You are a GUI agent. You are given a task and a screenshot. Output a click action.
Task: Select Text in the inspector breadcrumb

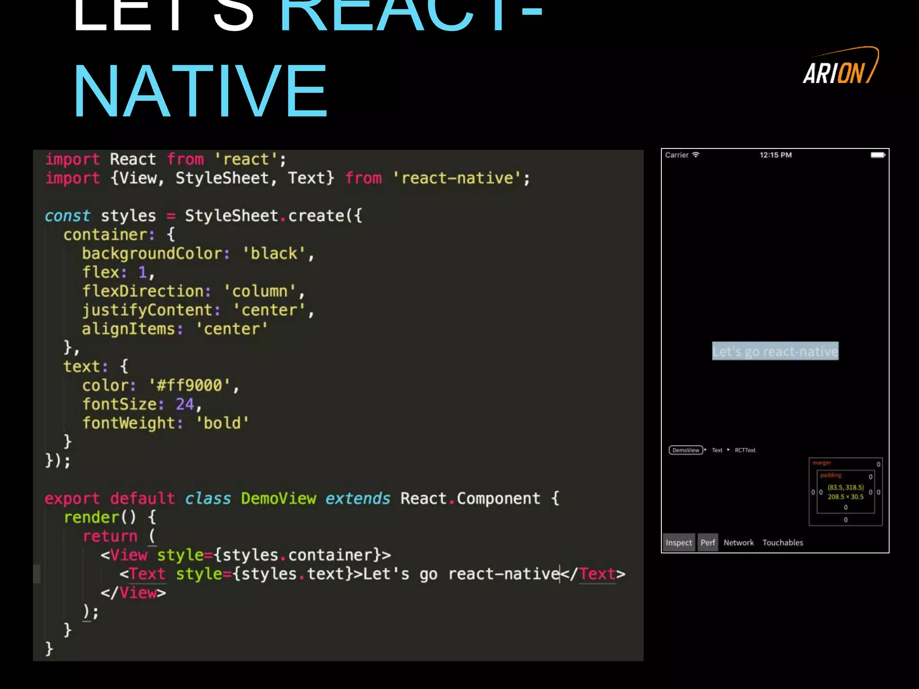coord(717,450)
